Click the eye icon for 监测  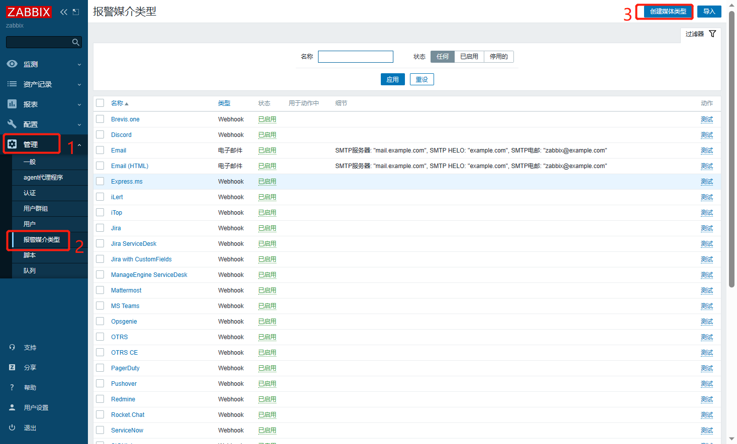click(12, 64)
